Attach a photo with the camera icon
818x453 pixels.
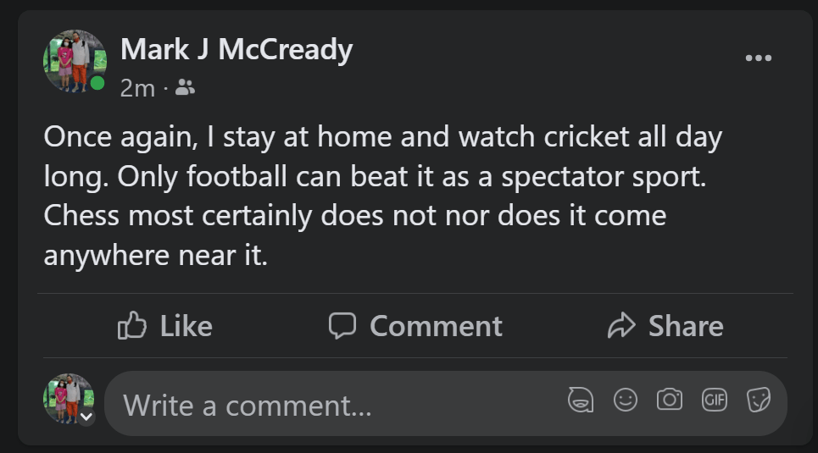[x=670, y=400]
